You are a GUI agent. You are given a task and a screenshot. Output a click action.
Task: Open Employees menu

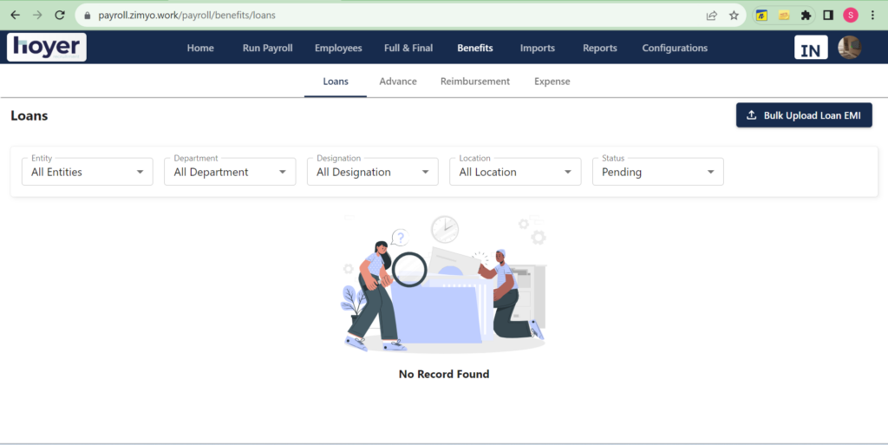point(338,48)
